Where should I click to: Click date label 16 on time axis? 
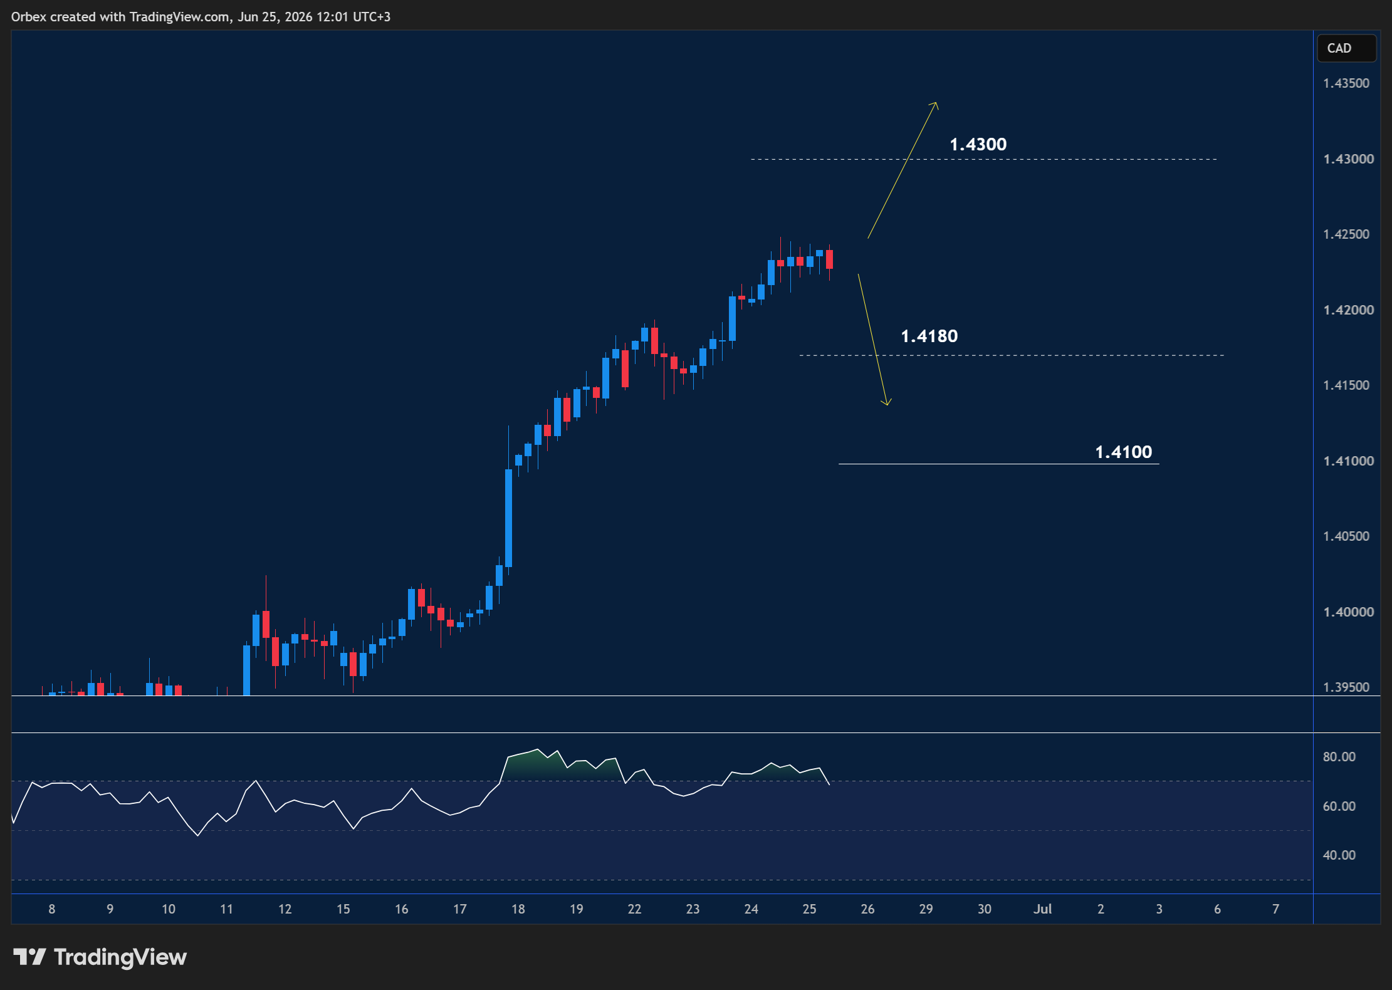401,909
